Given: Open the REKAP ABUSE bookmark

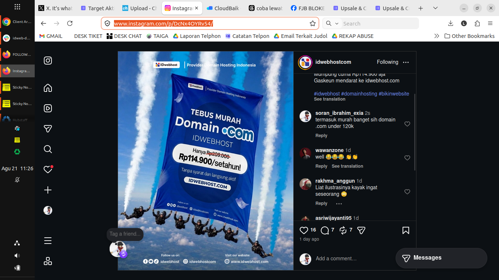Looking at the screenshot, I should [x=353, y=36].
